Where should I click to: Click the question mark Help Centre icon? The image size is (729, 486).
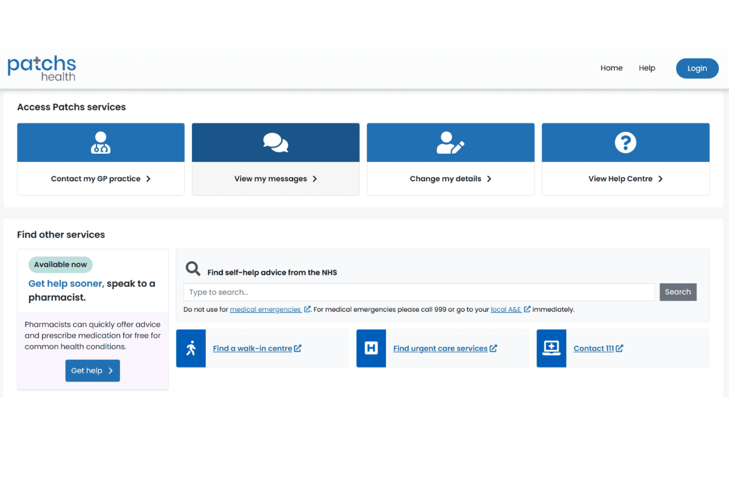click(625, 143)
